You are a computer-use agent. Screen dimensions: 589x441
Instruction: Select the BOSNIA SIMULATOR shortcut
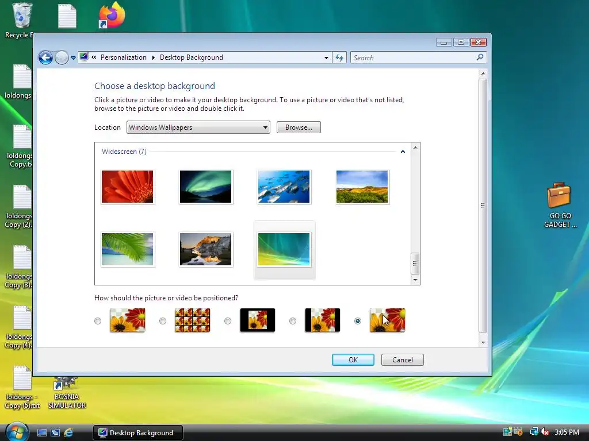pyautogui.click(x=67, y=392)
